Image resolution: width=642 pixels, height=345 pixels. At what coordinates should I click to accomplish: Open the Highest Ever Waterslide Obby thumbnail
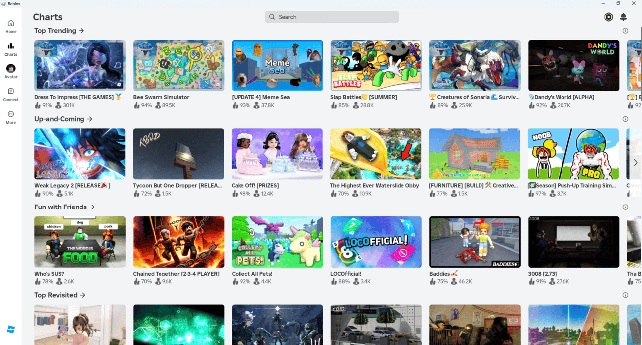pos(376,154)
